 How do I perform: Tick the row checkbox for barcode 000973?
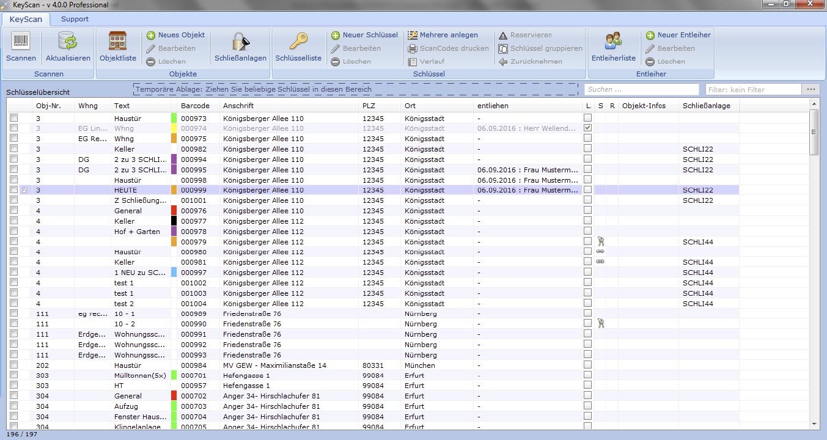13,118
